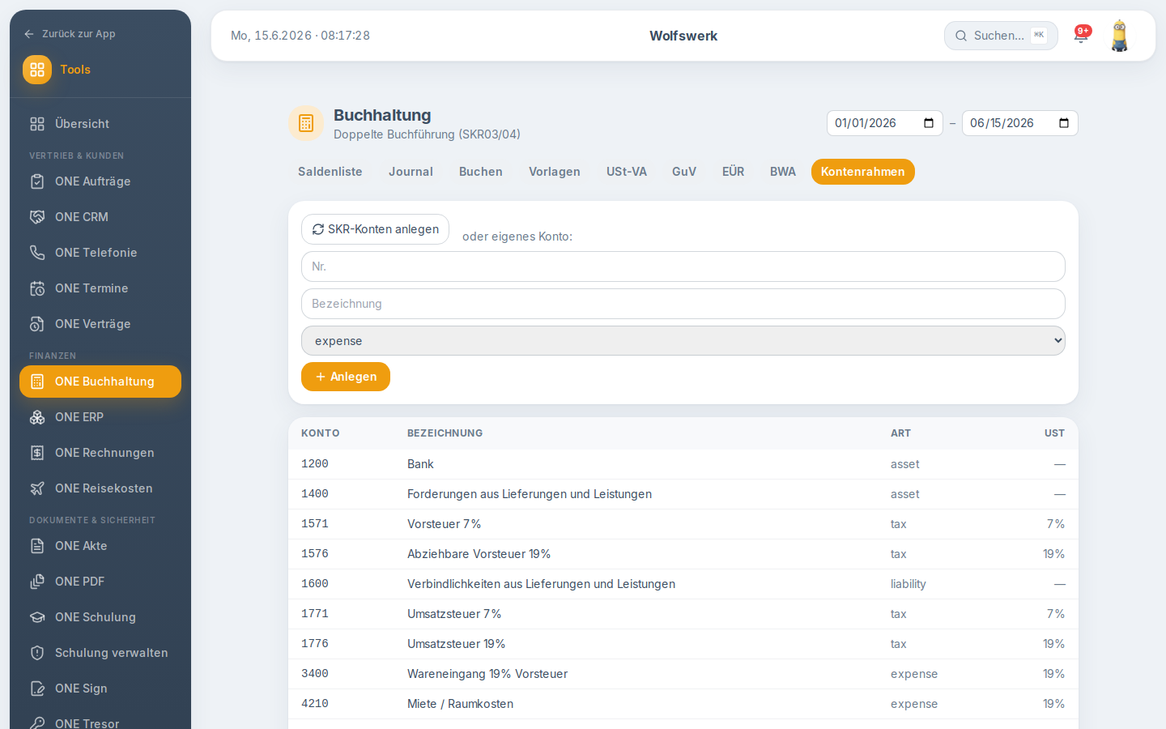
Task: Open ONE Akte file icon
Action: [x=37, y=546]
